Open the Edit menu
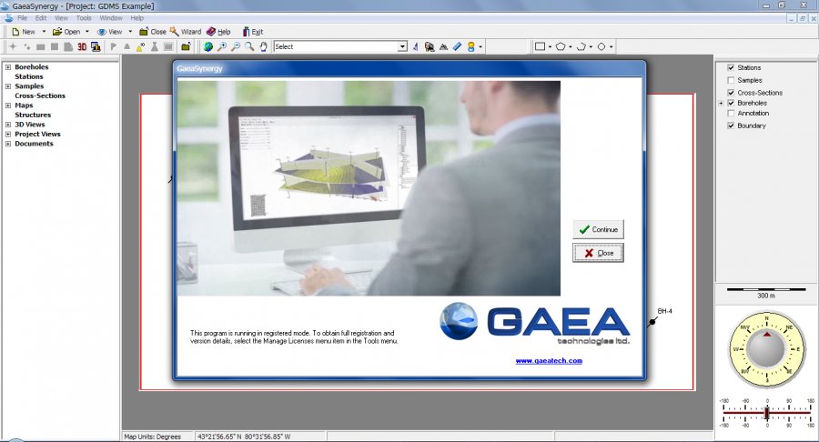This screenshot has height=442, width=819. click(x=41, y=18)
